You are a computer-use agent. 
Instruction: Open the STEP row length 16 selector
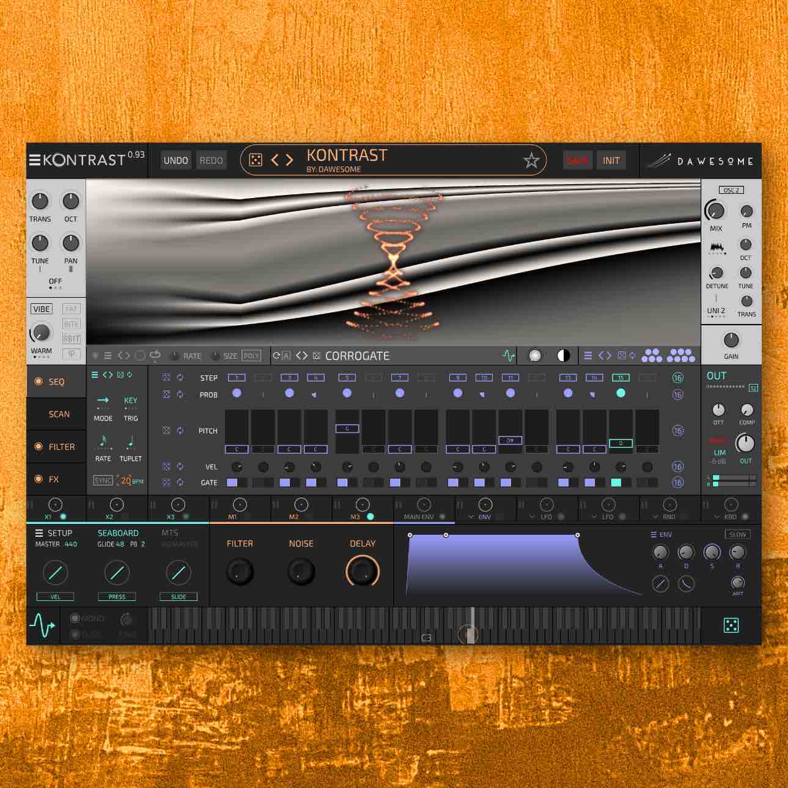tap(677, 378)
